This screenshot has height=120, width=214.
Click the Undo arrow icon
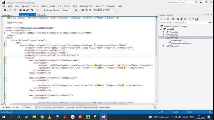coord(32,10)
